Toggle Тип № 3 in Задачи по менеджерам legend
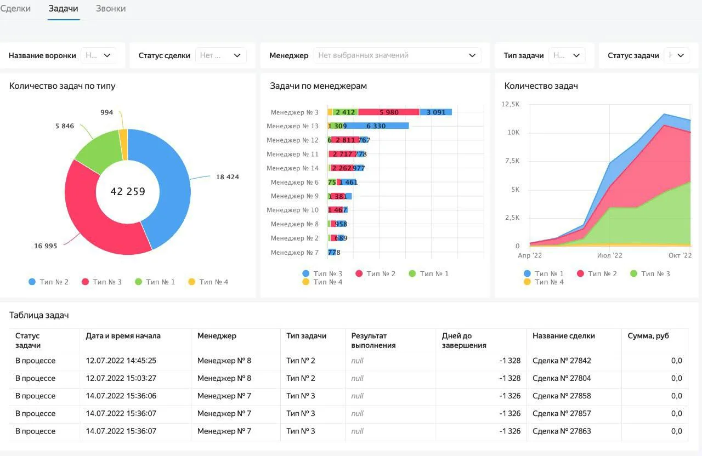The image size is (702, 456). pos(322,273)
